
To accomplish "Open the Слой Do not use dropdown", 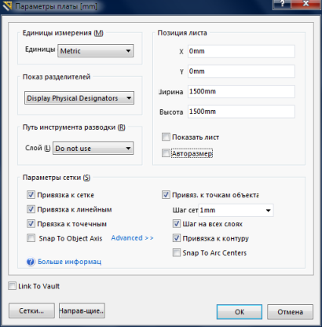I will tap(93, 149).
